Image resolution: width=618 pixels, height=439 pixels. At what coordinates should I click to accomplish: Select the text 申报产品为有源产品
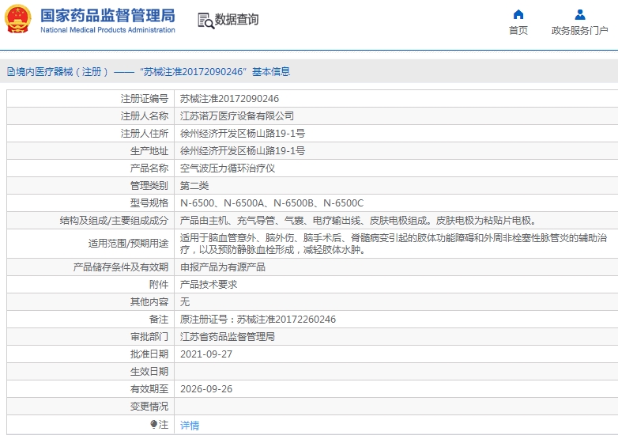pos(223,267)
